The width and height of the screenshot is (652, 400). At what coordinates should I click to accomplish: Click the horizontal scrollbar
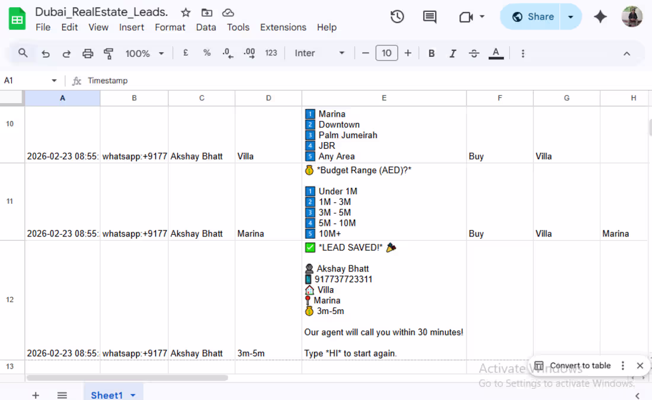tap(127, 377)
